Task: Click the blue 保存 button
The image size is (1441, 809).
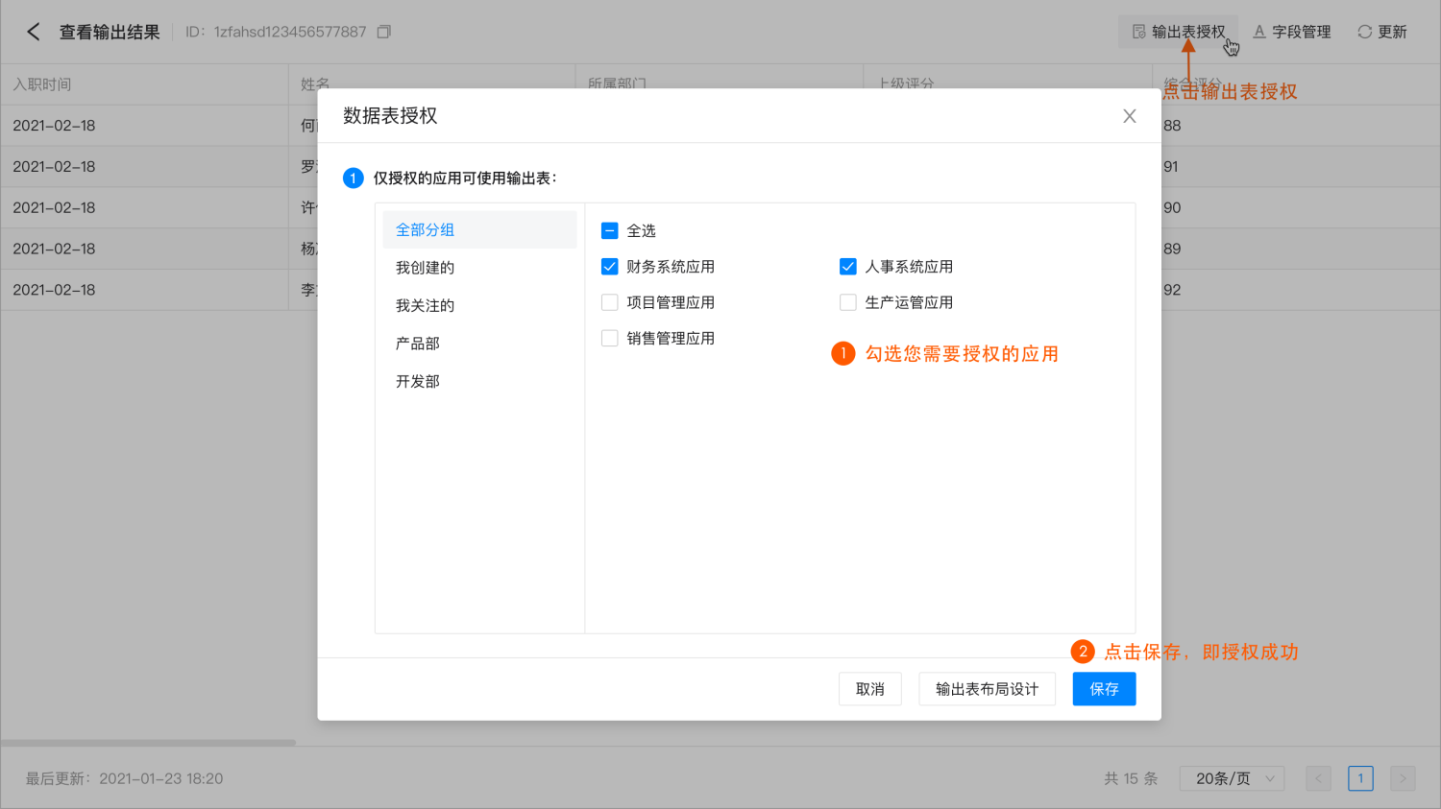Action: [1104, 689]
